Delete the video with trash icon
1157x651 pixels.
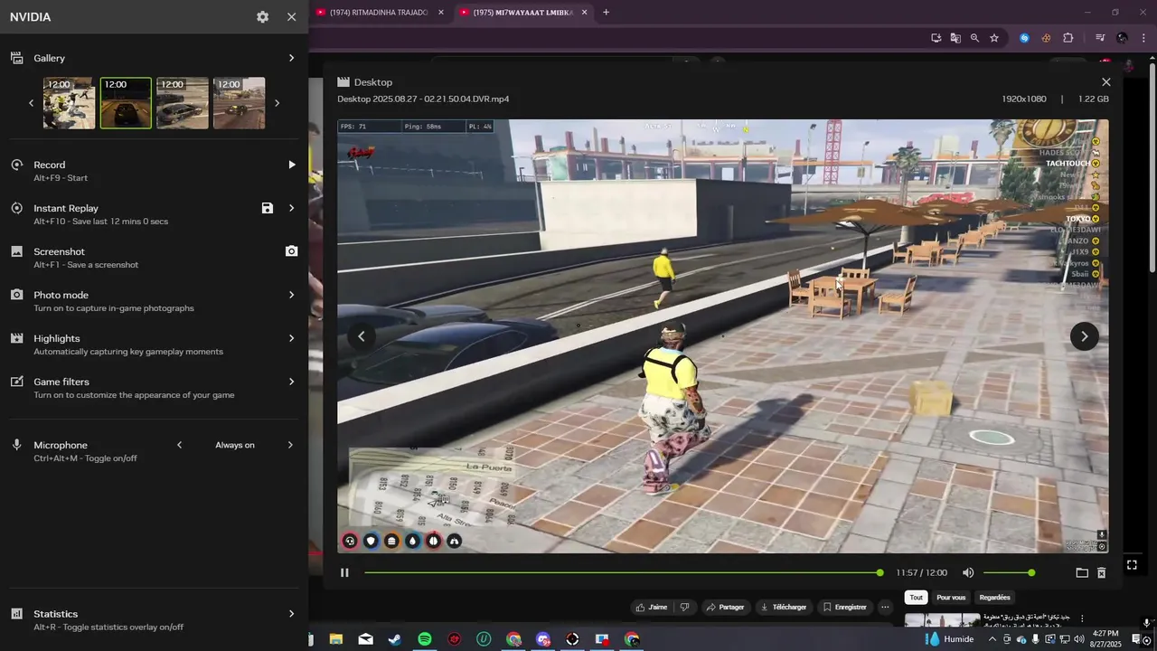click(x=1101, y=572)
